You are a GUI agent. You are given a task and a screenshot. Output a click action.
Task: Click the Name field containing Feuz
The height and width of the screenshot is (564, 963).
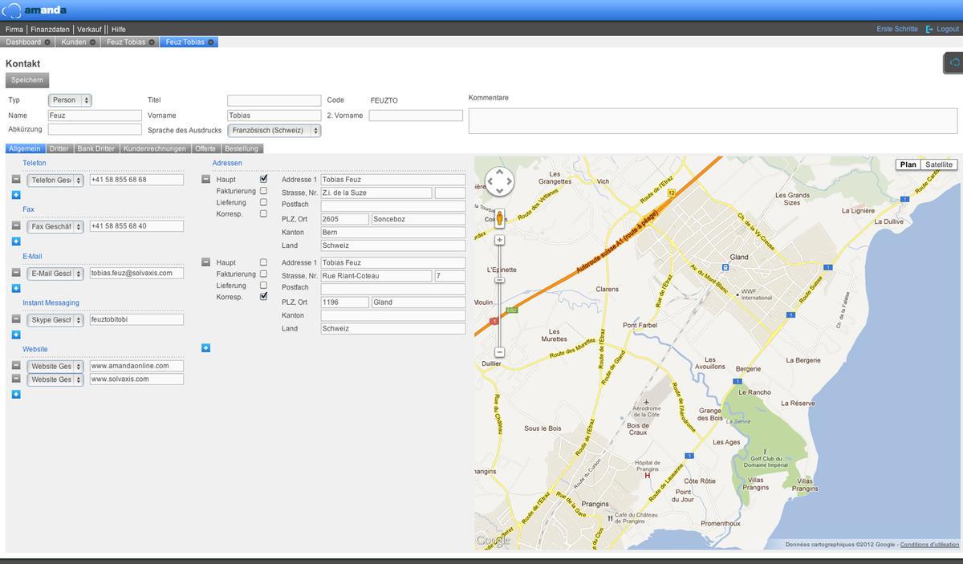coord(95,116)
